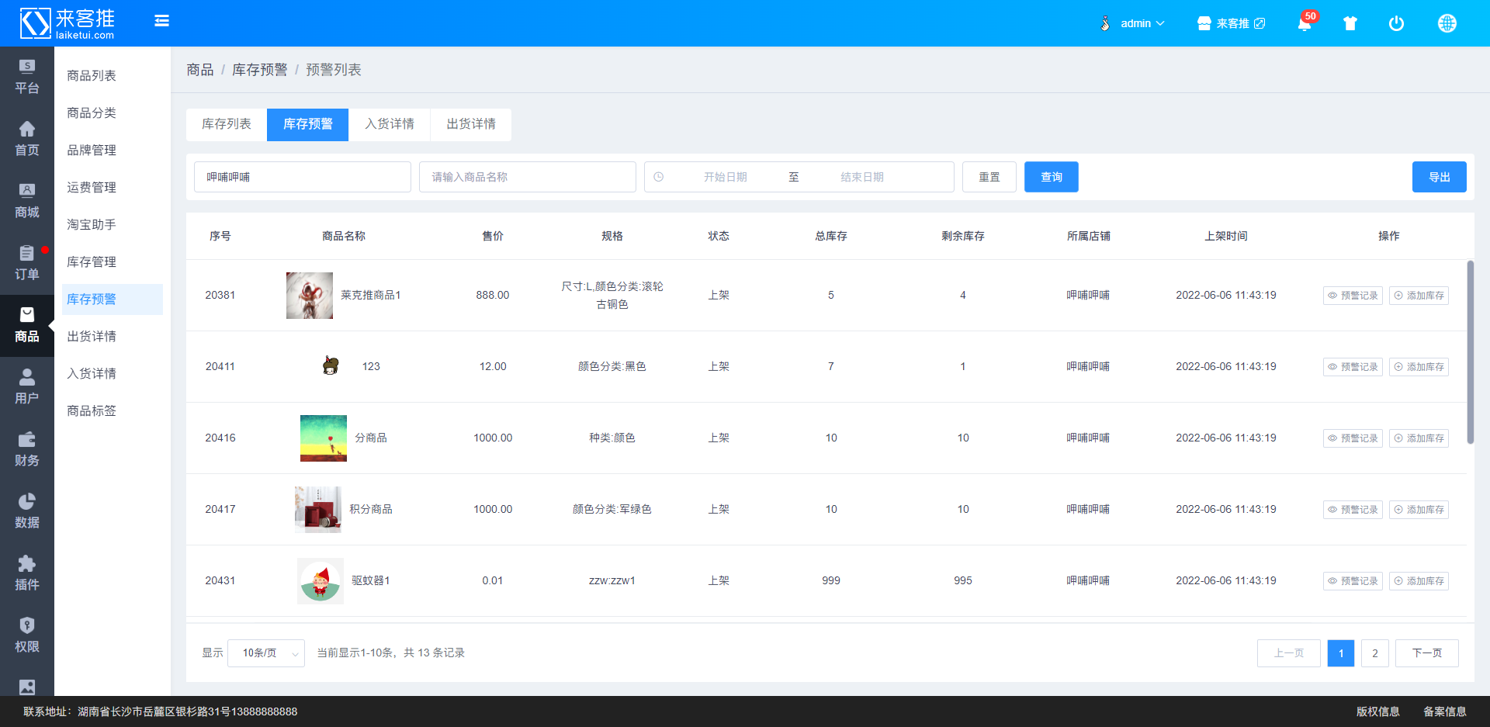
Task: Toggle the hamburger sidebar menu icon
Action: pos(161,21)
